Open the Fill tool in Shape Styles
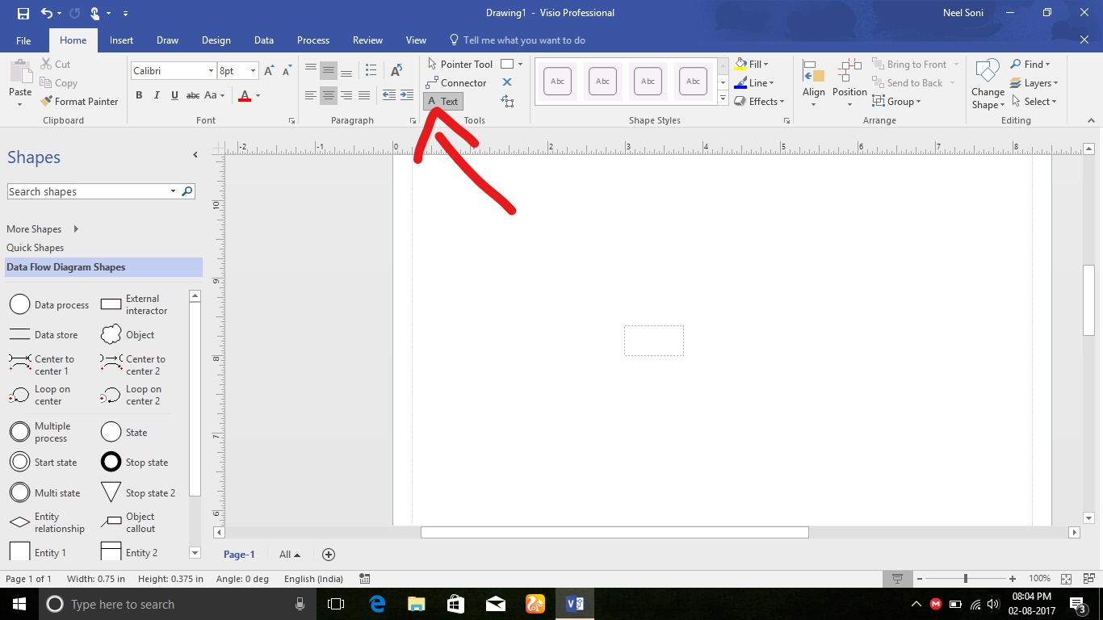Image resolution: width=1103 pixels, height=620 pixels. 753,64
